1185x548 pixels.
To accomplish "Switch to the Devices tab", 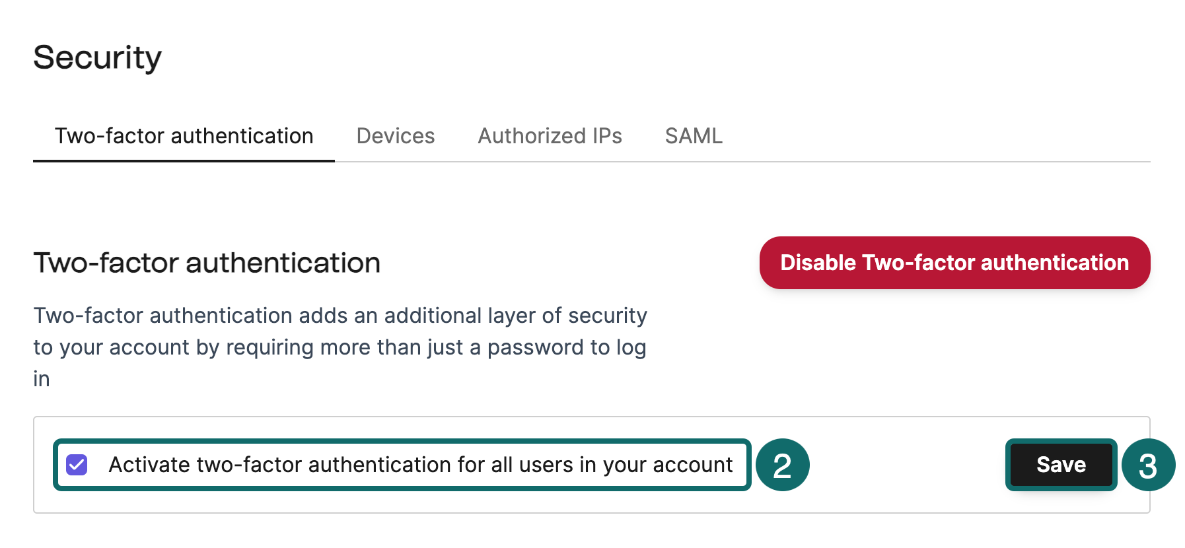I will 395,136.
